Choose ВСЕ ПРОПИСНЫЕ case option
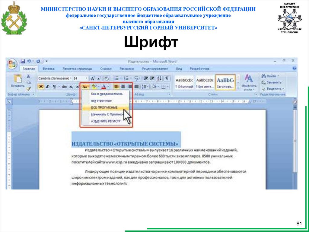This screenshot has width=309, height=232. pyautogui.click(x=106, y=107)
